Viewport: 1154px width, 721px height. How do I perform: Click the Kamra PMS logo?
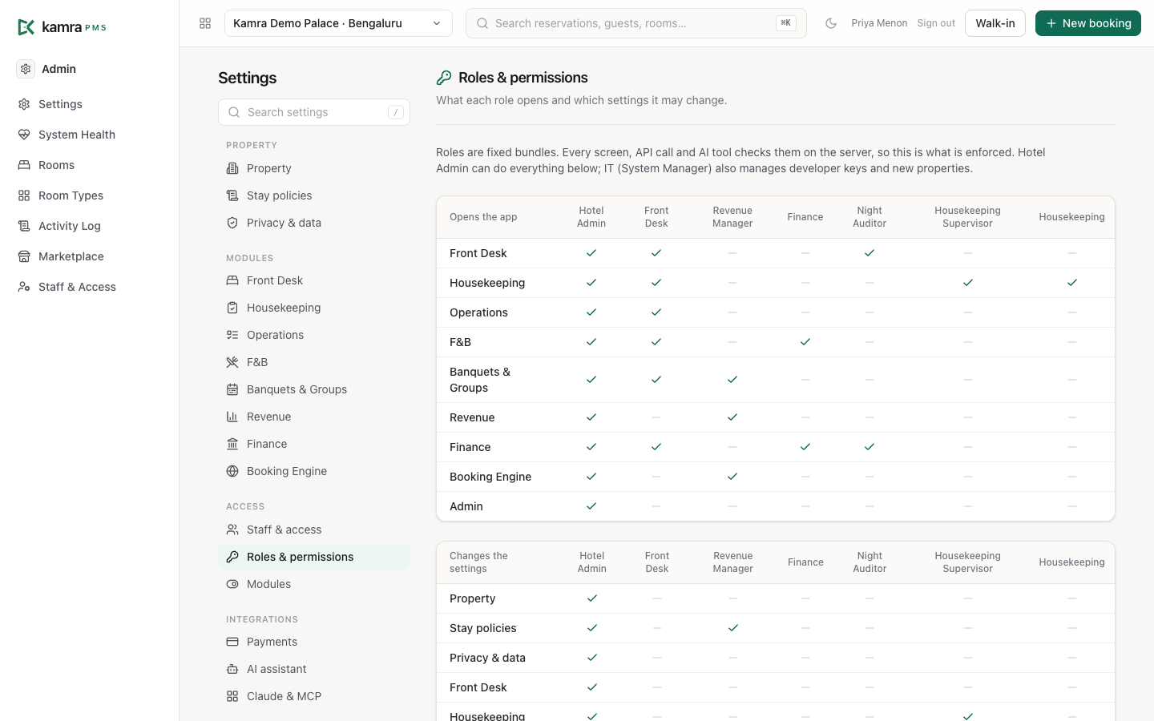pos(62,27)
